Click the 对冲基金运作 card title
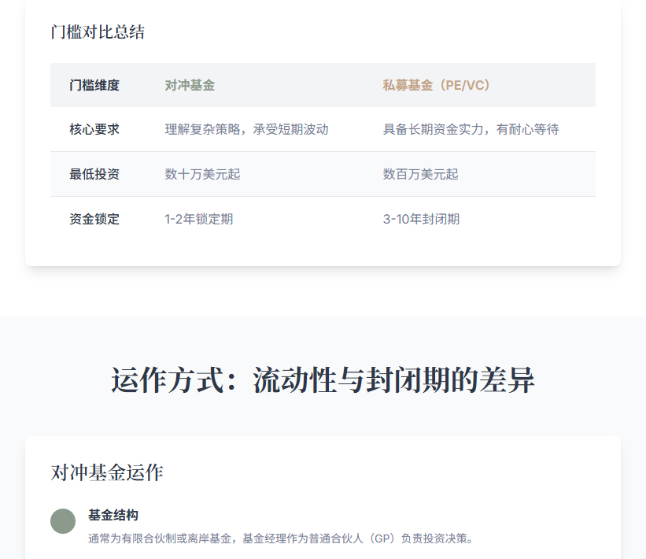646x559 pixels. (x=107, y=472)
